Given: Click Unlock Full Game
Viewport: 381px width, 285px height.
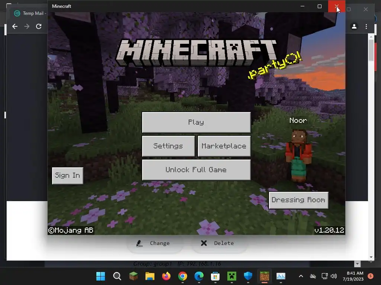Looking at the screenshot, I should click(196, 170).
